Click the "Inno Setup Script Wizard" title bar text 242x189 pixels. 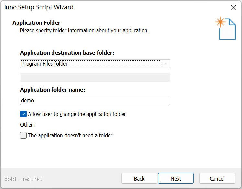tap(39, 7)
